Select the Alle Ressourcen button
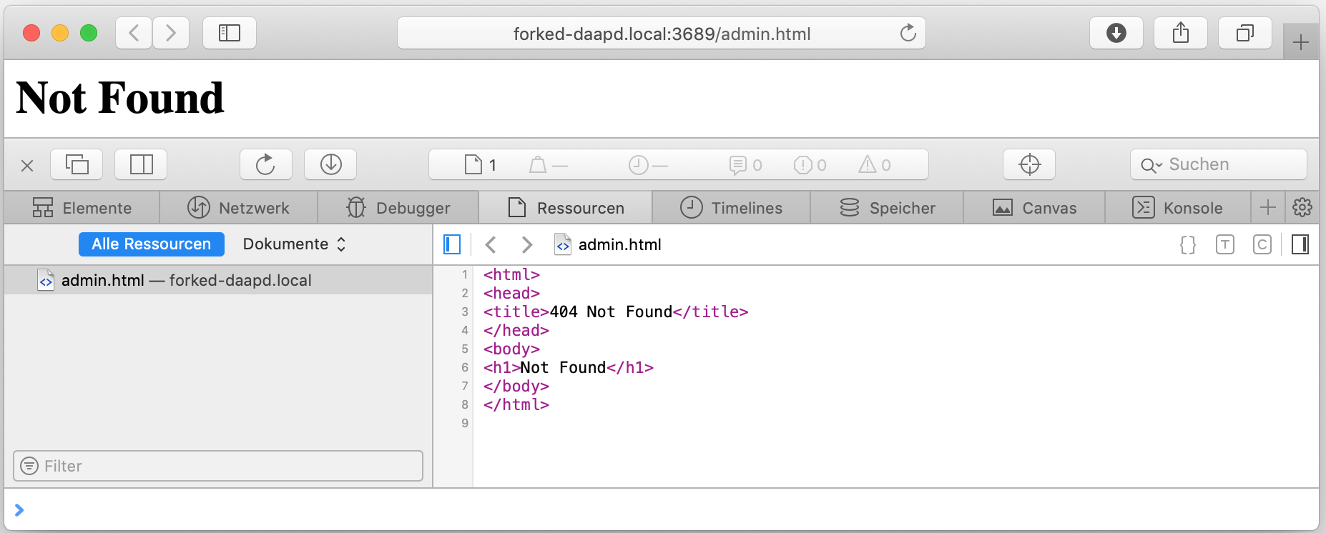1326x533 pixels. [152, 244]
